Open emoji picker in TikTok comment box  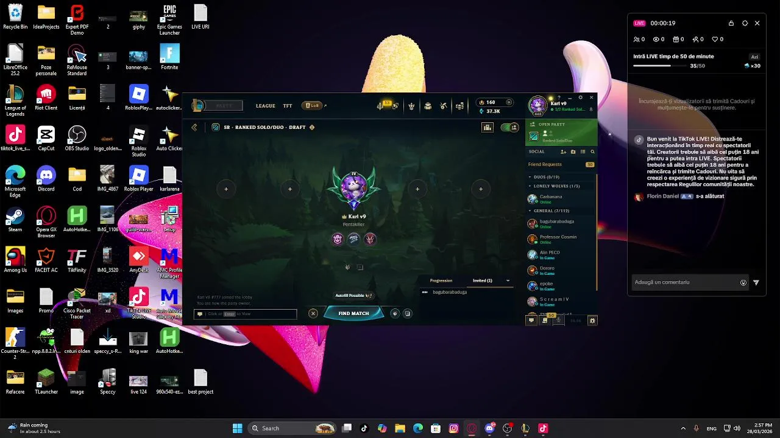click(743, 282)
